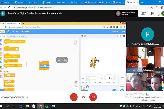Image resolution: width=164 pixels, height=109 pixels.
Task: Open File Explorer from the taskbar
Action: click(x=27, y=106)
